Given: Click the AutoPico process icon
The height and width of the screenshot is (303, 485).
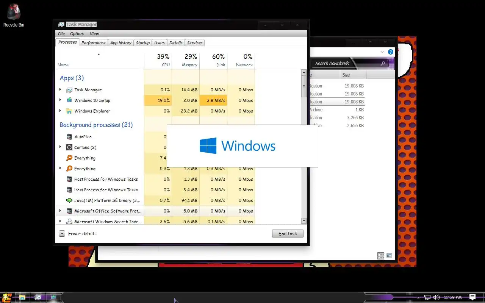Looking at the screenshot, I should click(69, 137).
